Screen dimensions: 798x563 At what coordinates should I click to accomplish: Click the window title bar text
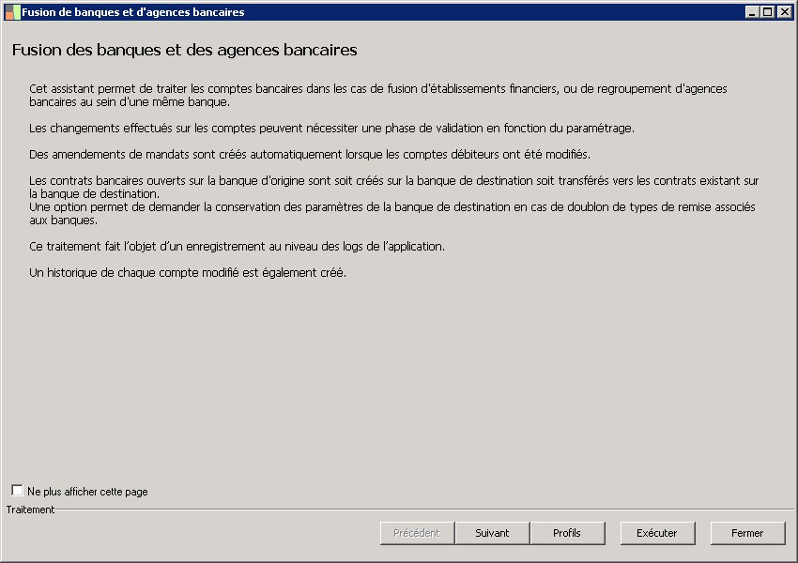point(132,12)
